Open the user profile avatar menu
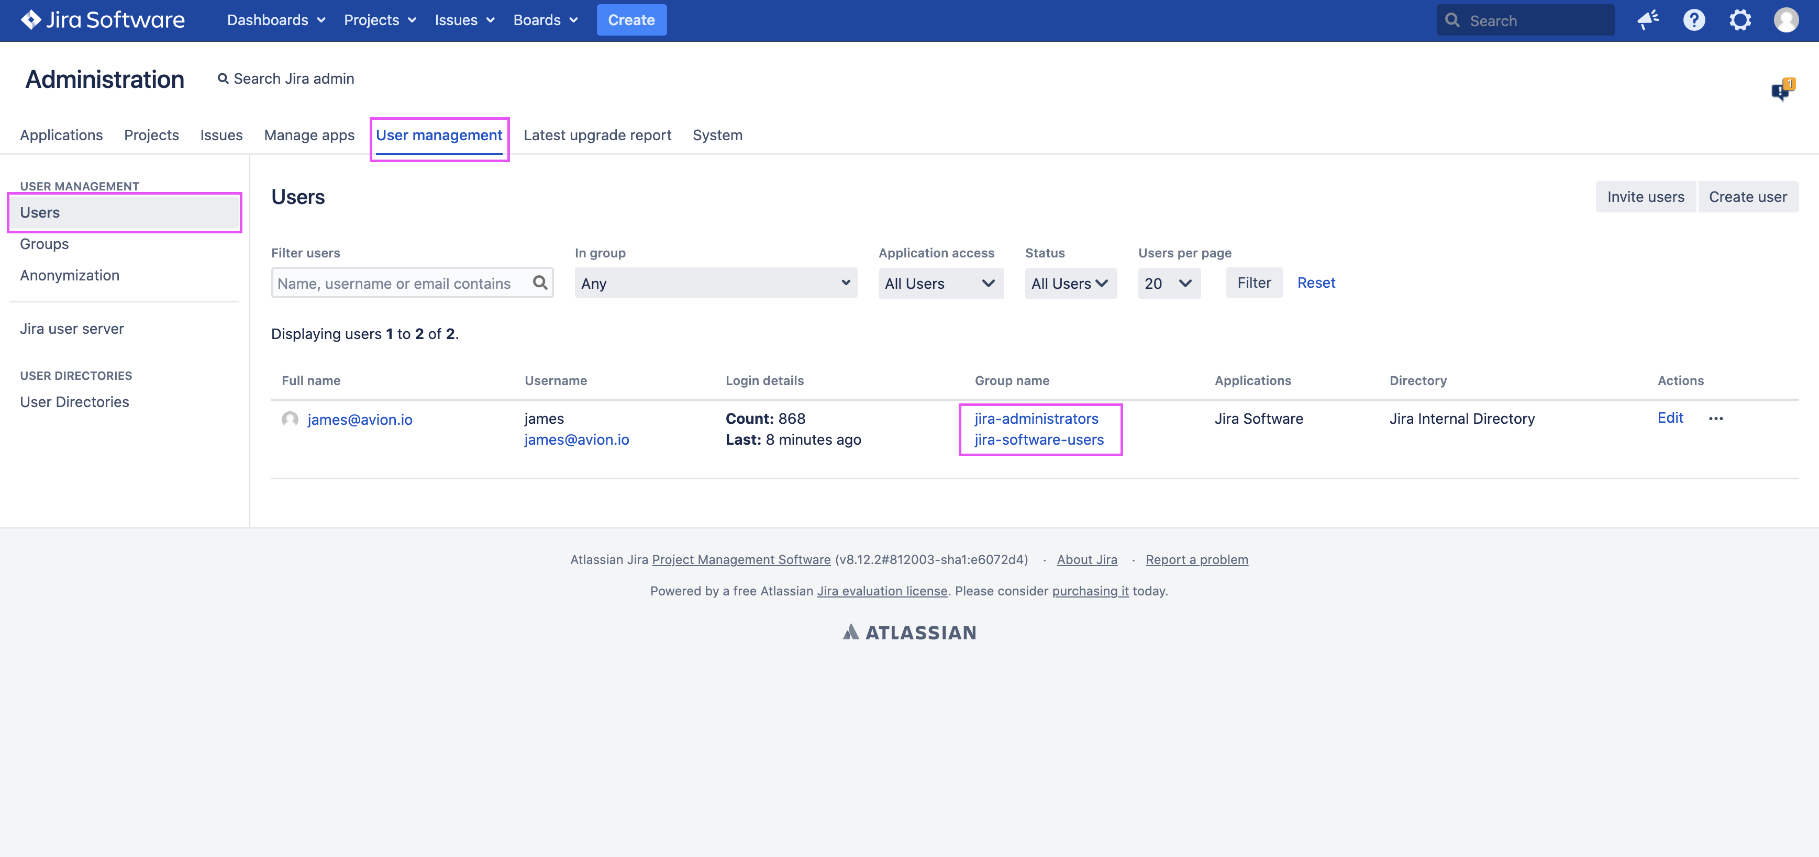The height and width of the screenshot is (857, 1819). pyautogui.click(x=1786, y=20)
